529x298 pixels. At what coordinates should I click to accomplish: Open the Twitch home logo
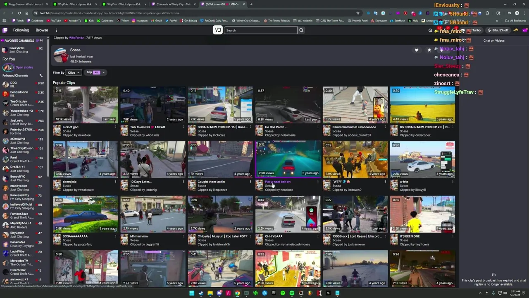tap(5, 30)
